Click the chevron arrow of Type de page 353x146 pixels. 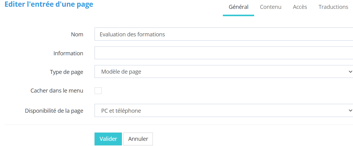coord(350,72)
